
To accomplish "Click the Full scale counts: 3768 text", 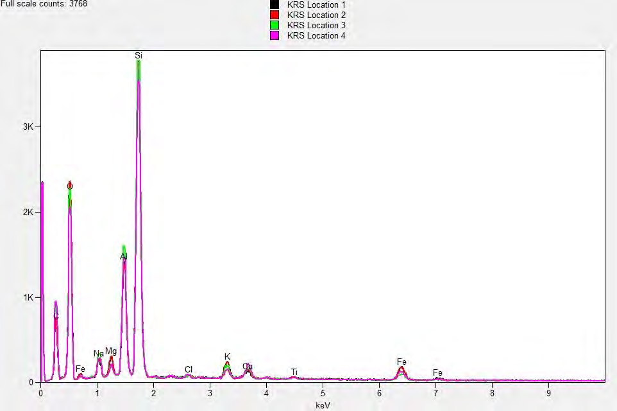I will (x=43, y=3).
